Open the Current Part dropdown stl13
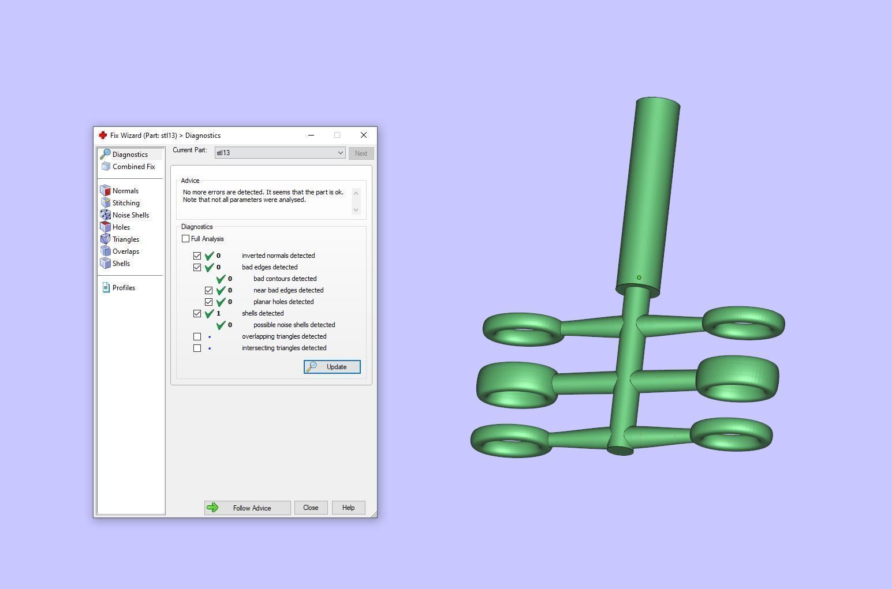The height and width of the screenshot is (589, 892). [x=280, y=153]
